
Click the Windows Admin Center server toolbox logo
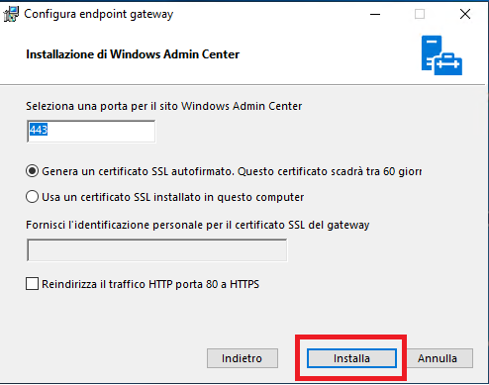coord(441,55)
